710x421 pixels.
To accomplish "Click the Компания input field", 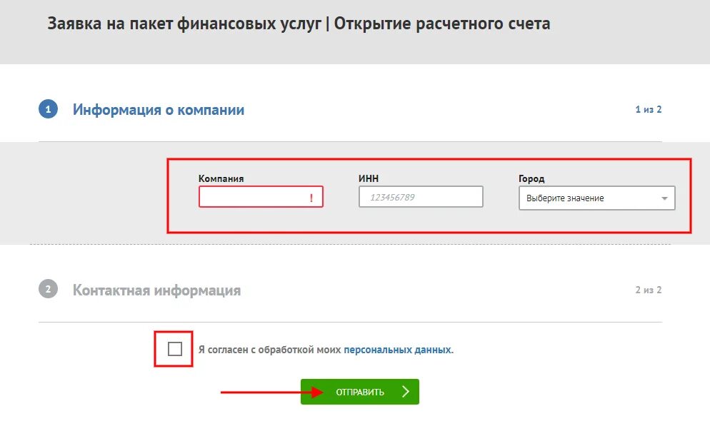I will click(x=261, y=197).
